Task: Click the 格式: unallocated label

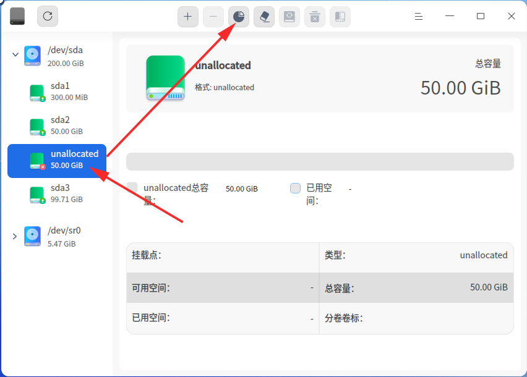Action: pos(224,88)
